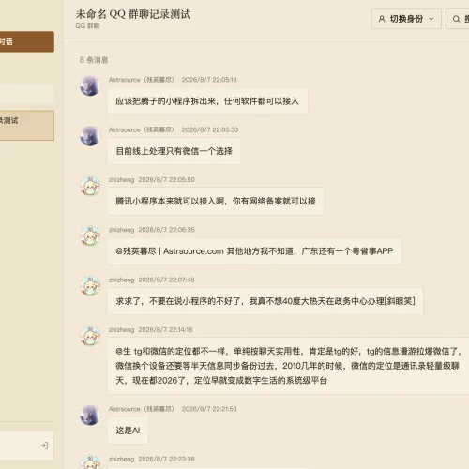
Task: Click long message starting @生 tg和微信
Action: coord(288,366)
